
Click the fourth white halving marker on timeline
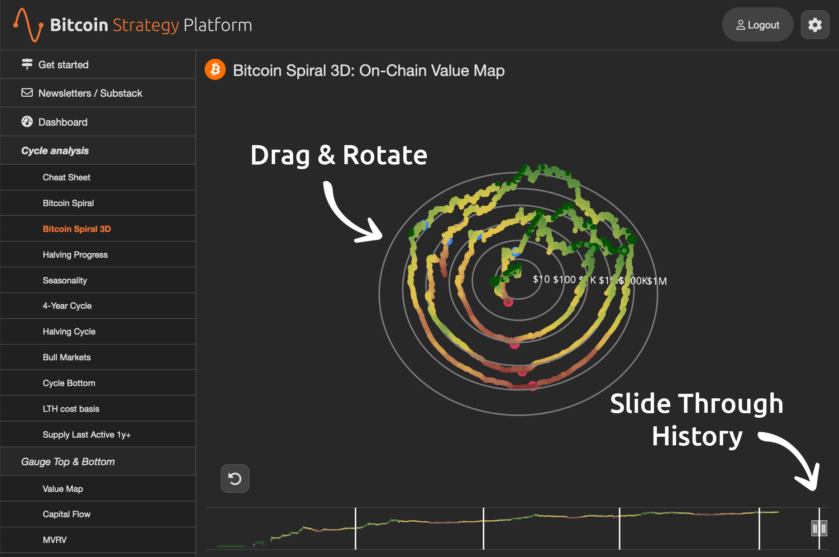pos(759,529)
